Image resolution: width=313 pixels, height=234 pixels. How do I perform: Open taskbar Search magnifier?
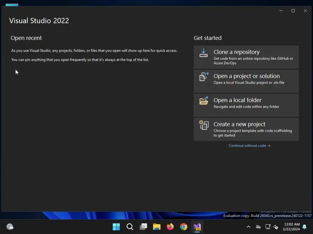coord(130,227)
